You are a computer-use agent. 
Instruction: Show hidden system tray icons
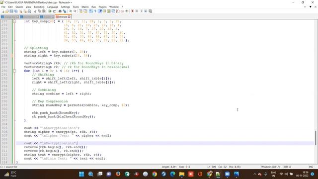point(255,174)
